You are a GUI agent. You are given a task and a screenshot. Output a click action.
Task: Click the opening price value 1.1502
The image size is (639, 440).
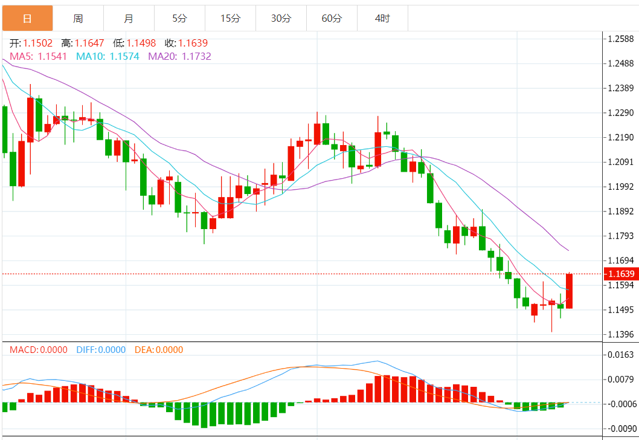pyautogui.click(x=38, y=44)
